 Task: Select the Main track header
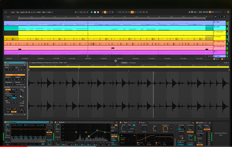220,56
